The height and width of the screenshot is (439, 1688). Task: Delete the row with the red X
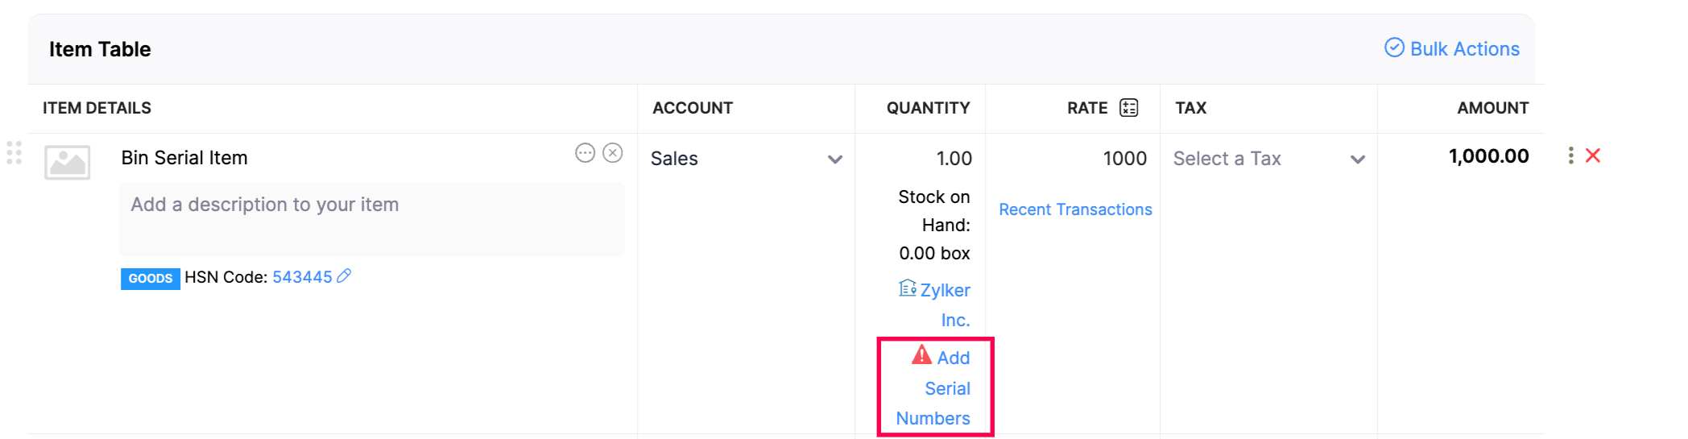click(x=1593, y=155)
